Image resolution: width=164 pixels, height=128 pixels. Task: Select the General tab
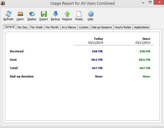pos(10,27)
